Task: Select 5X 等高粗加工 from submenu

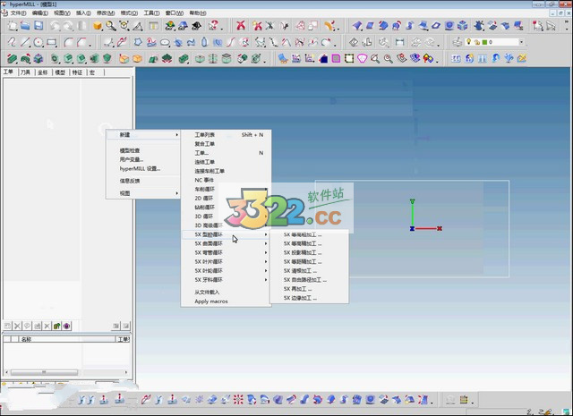Action: pos(303,236)
